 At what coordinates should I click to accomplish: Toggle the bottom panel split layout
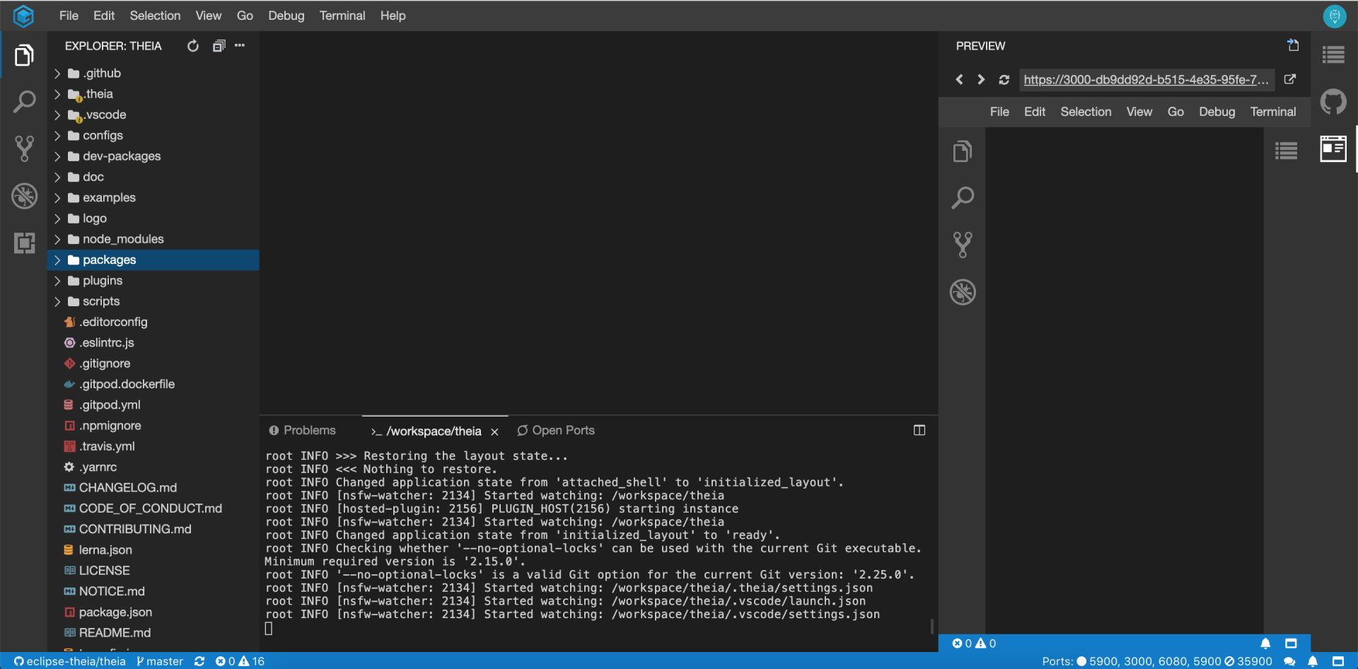click(x=919, y=430)
